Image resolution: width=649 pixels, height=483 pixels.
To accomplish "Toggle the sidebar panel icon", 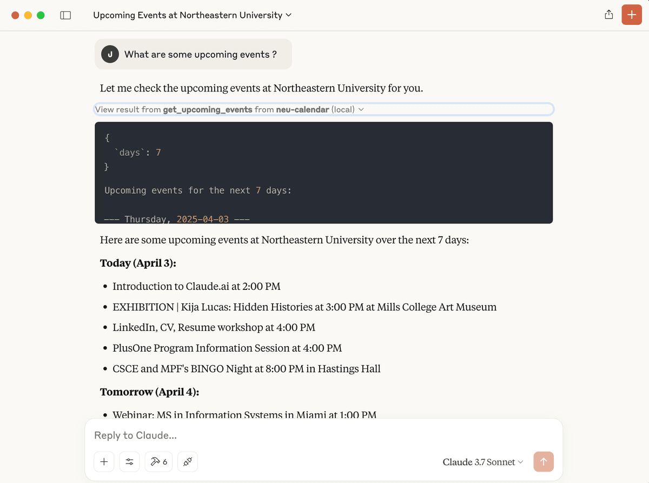I will click(x=65, y=15).
